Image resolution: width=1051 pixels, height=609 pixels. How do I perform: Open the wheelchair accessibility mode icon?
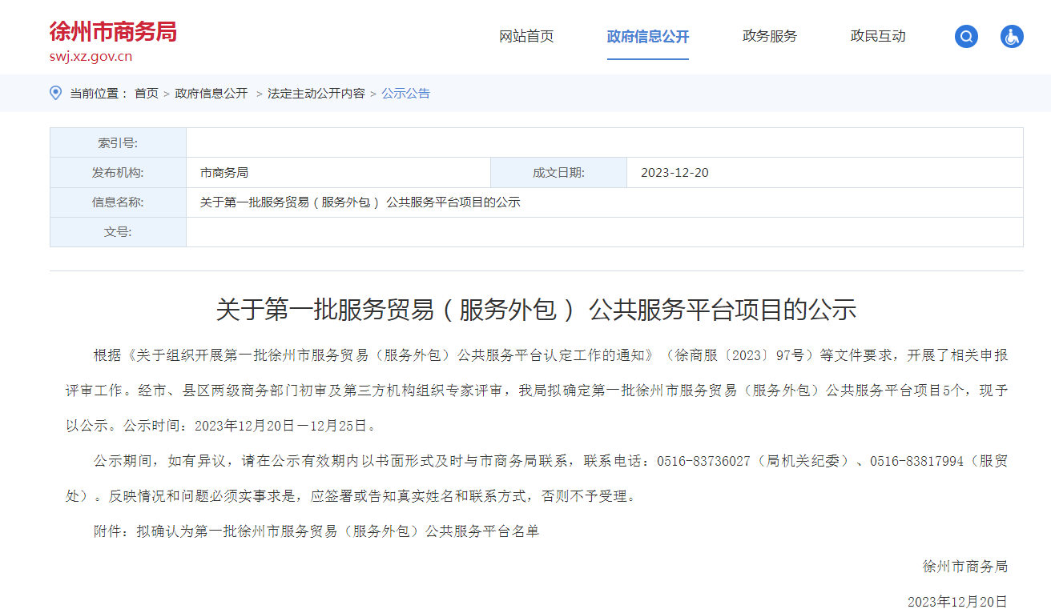[1012, 37]
